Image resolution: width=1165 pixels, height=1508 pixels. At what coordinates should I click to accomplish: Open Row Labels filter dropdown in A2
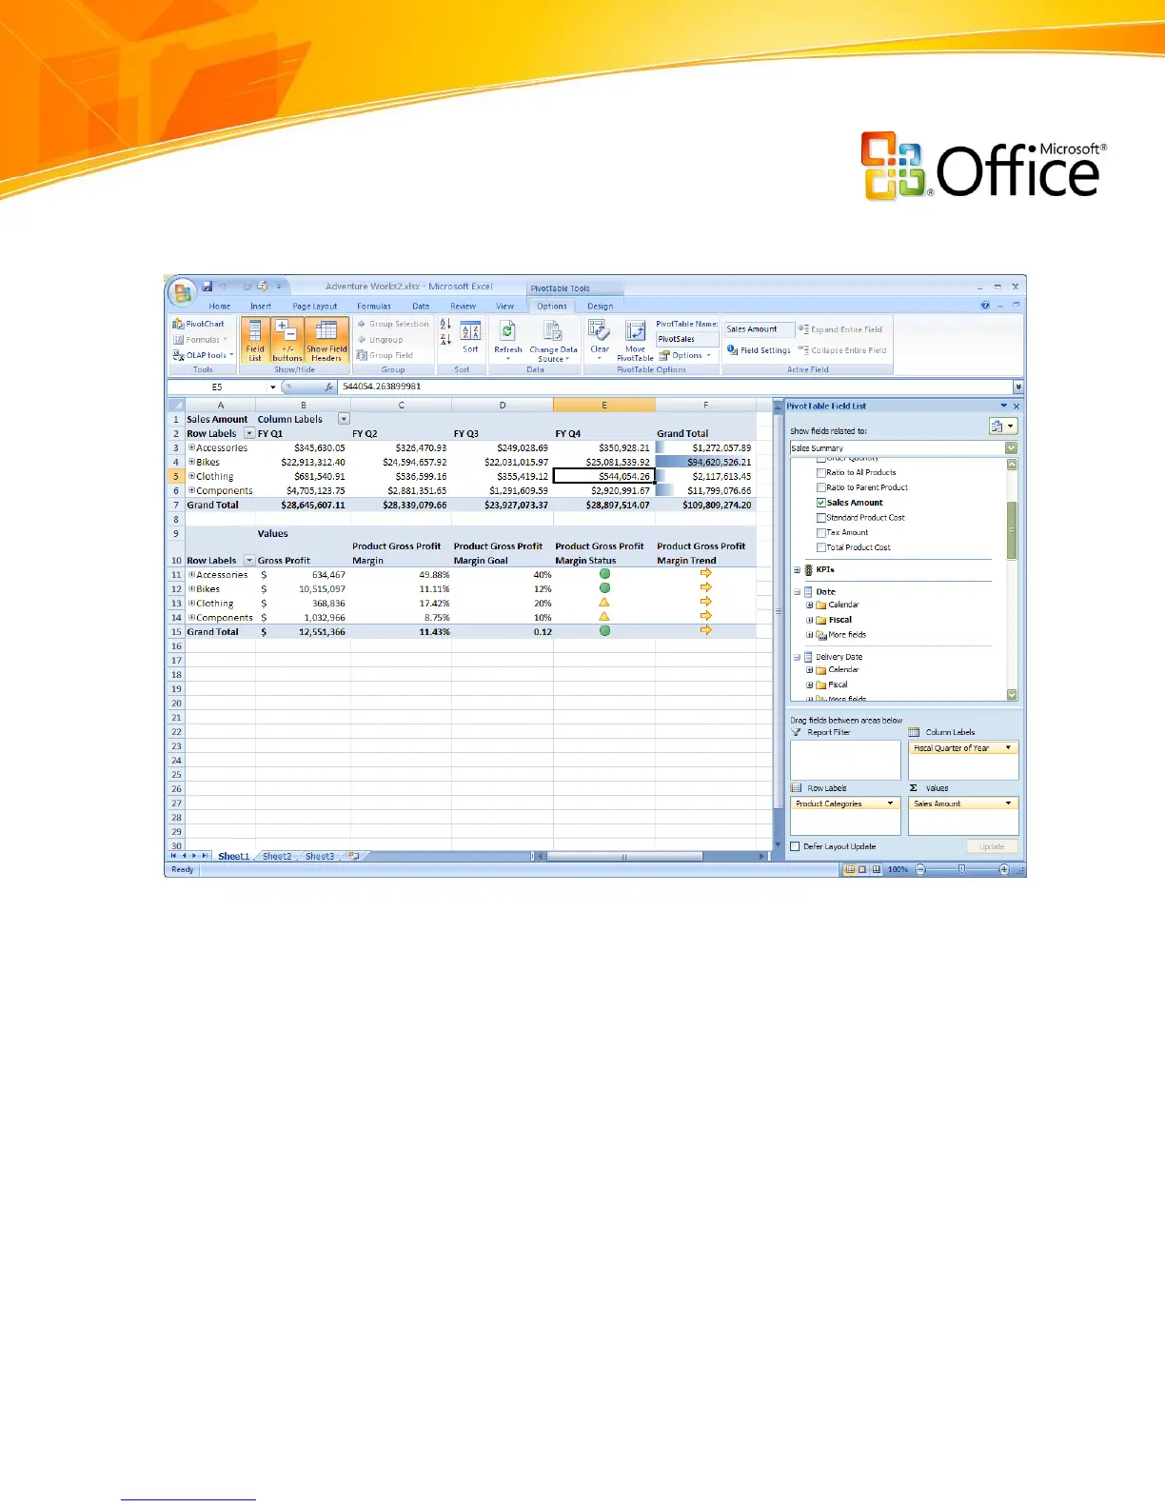click(x=249, y=433)
